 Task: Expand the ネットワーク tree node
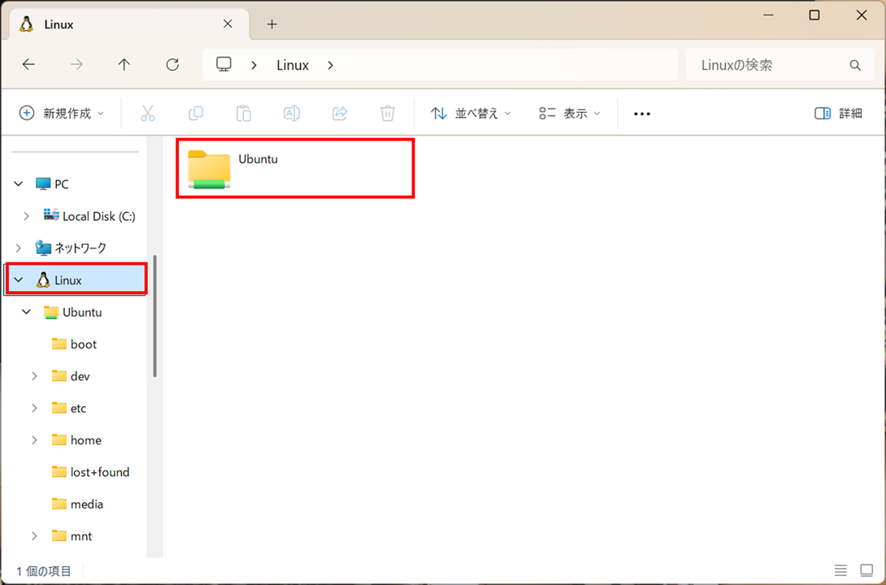[x=19, y=248]
